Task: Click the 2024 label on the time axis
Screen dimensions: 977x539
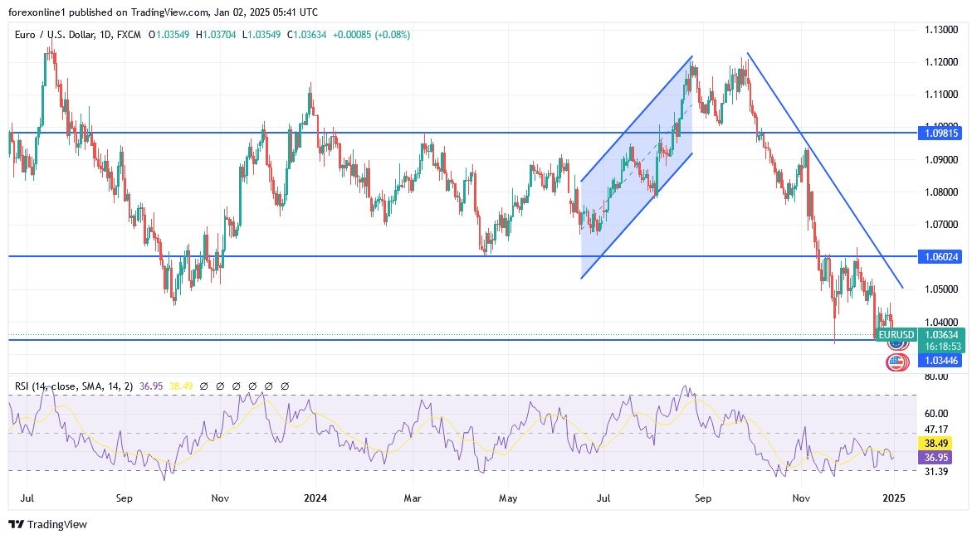Action: click(315, 498)
